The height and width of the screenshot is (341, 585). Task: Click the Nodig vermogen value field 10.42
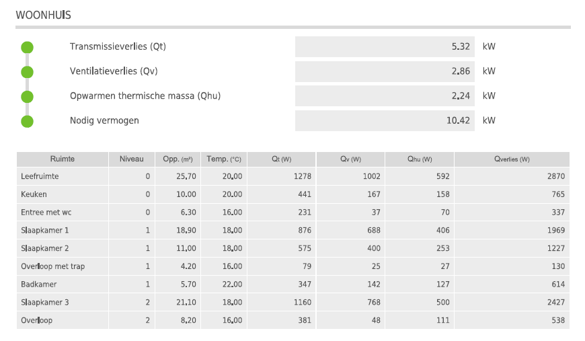385,120
